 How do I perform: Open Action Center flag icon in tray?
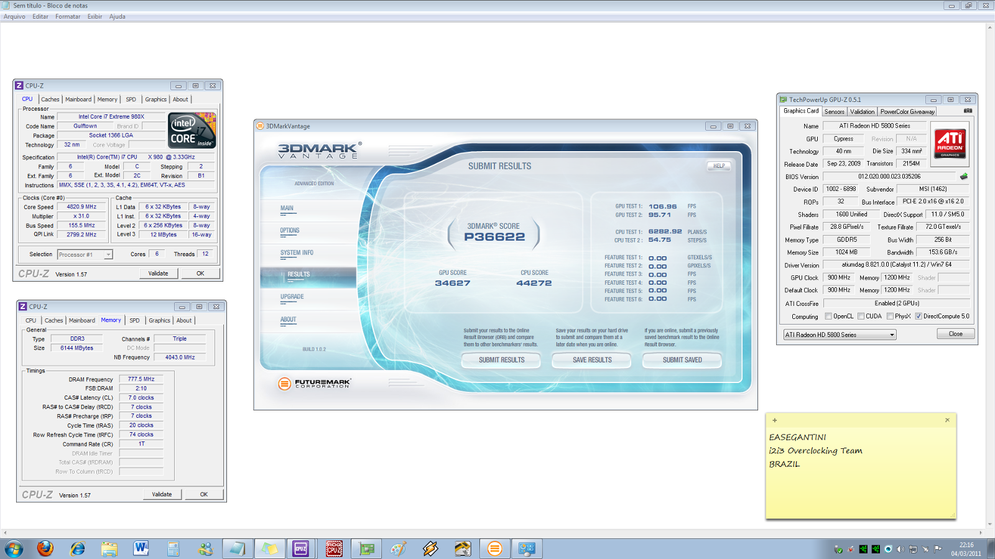point(938,549)
